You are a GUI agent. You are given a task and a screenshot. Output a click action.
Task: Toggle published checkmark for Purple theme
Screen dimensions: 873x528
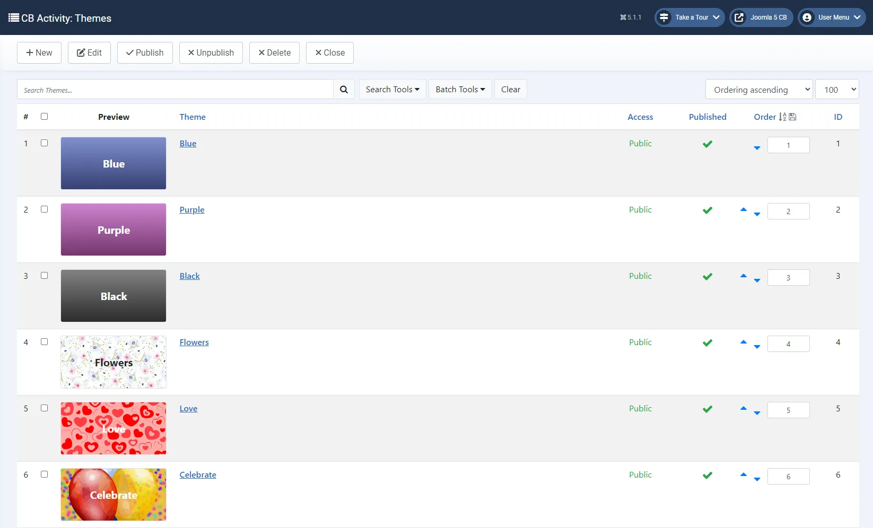708,210
